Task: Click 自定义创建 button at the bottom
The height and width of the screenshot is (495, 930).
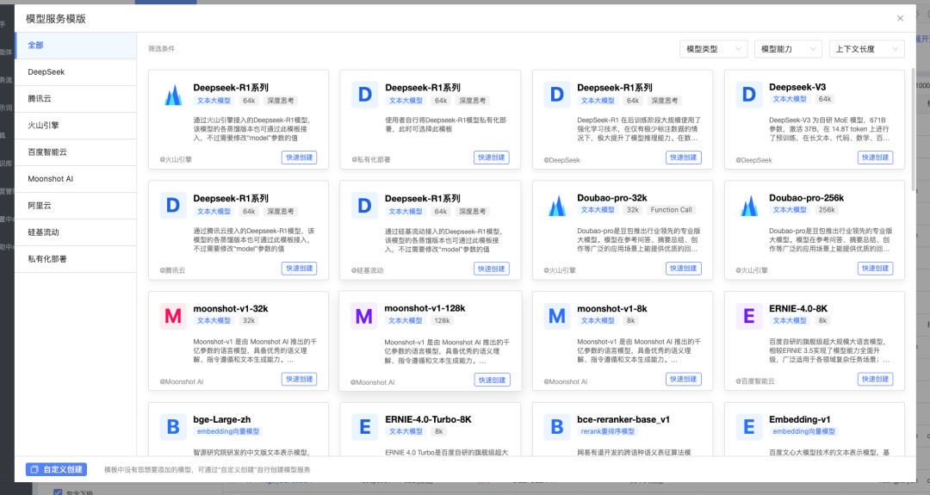Action: pyautogui.click(x=56, y=469)
